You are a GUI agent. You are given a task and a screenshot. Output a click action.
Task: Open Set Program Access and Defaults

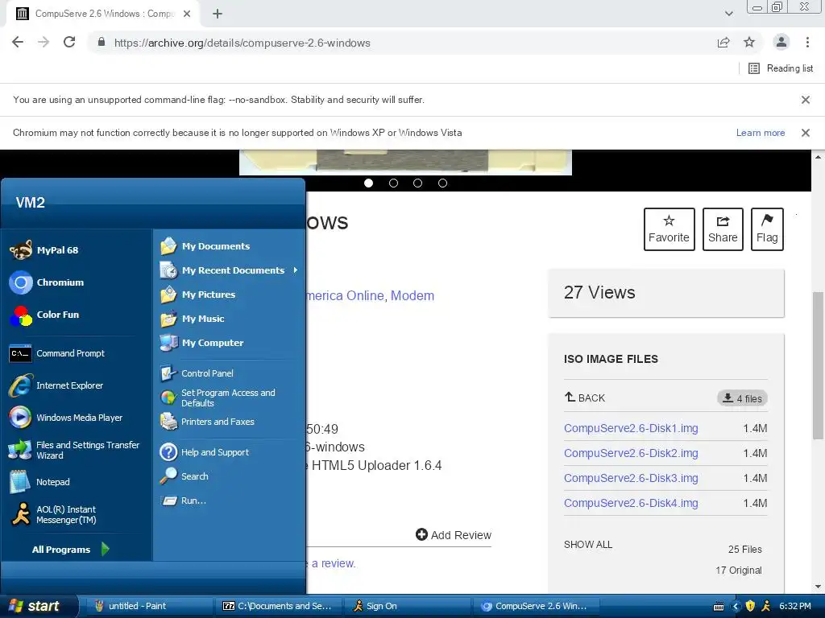[x=218, y=398]
